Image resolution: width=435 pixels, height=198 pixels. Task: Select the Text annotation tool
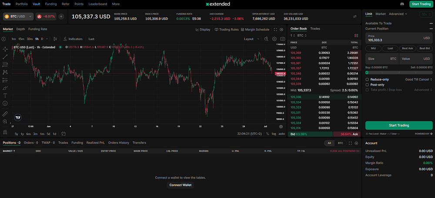coord(5,96)
